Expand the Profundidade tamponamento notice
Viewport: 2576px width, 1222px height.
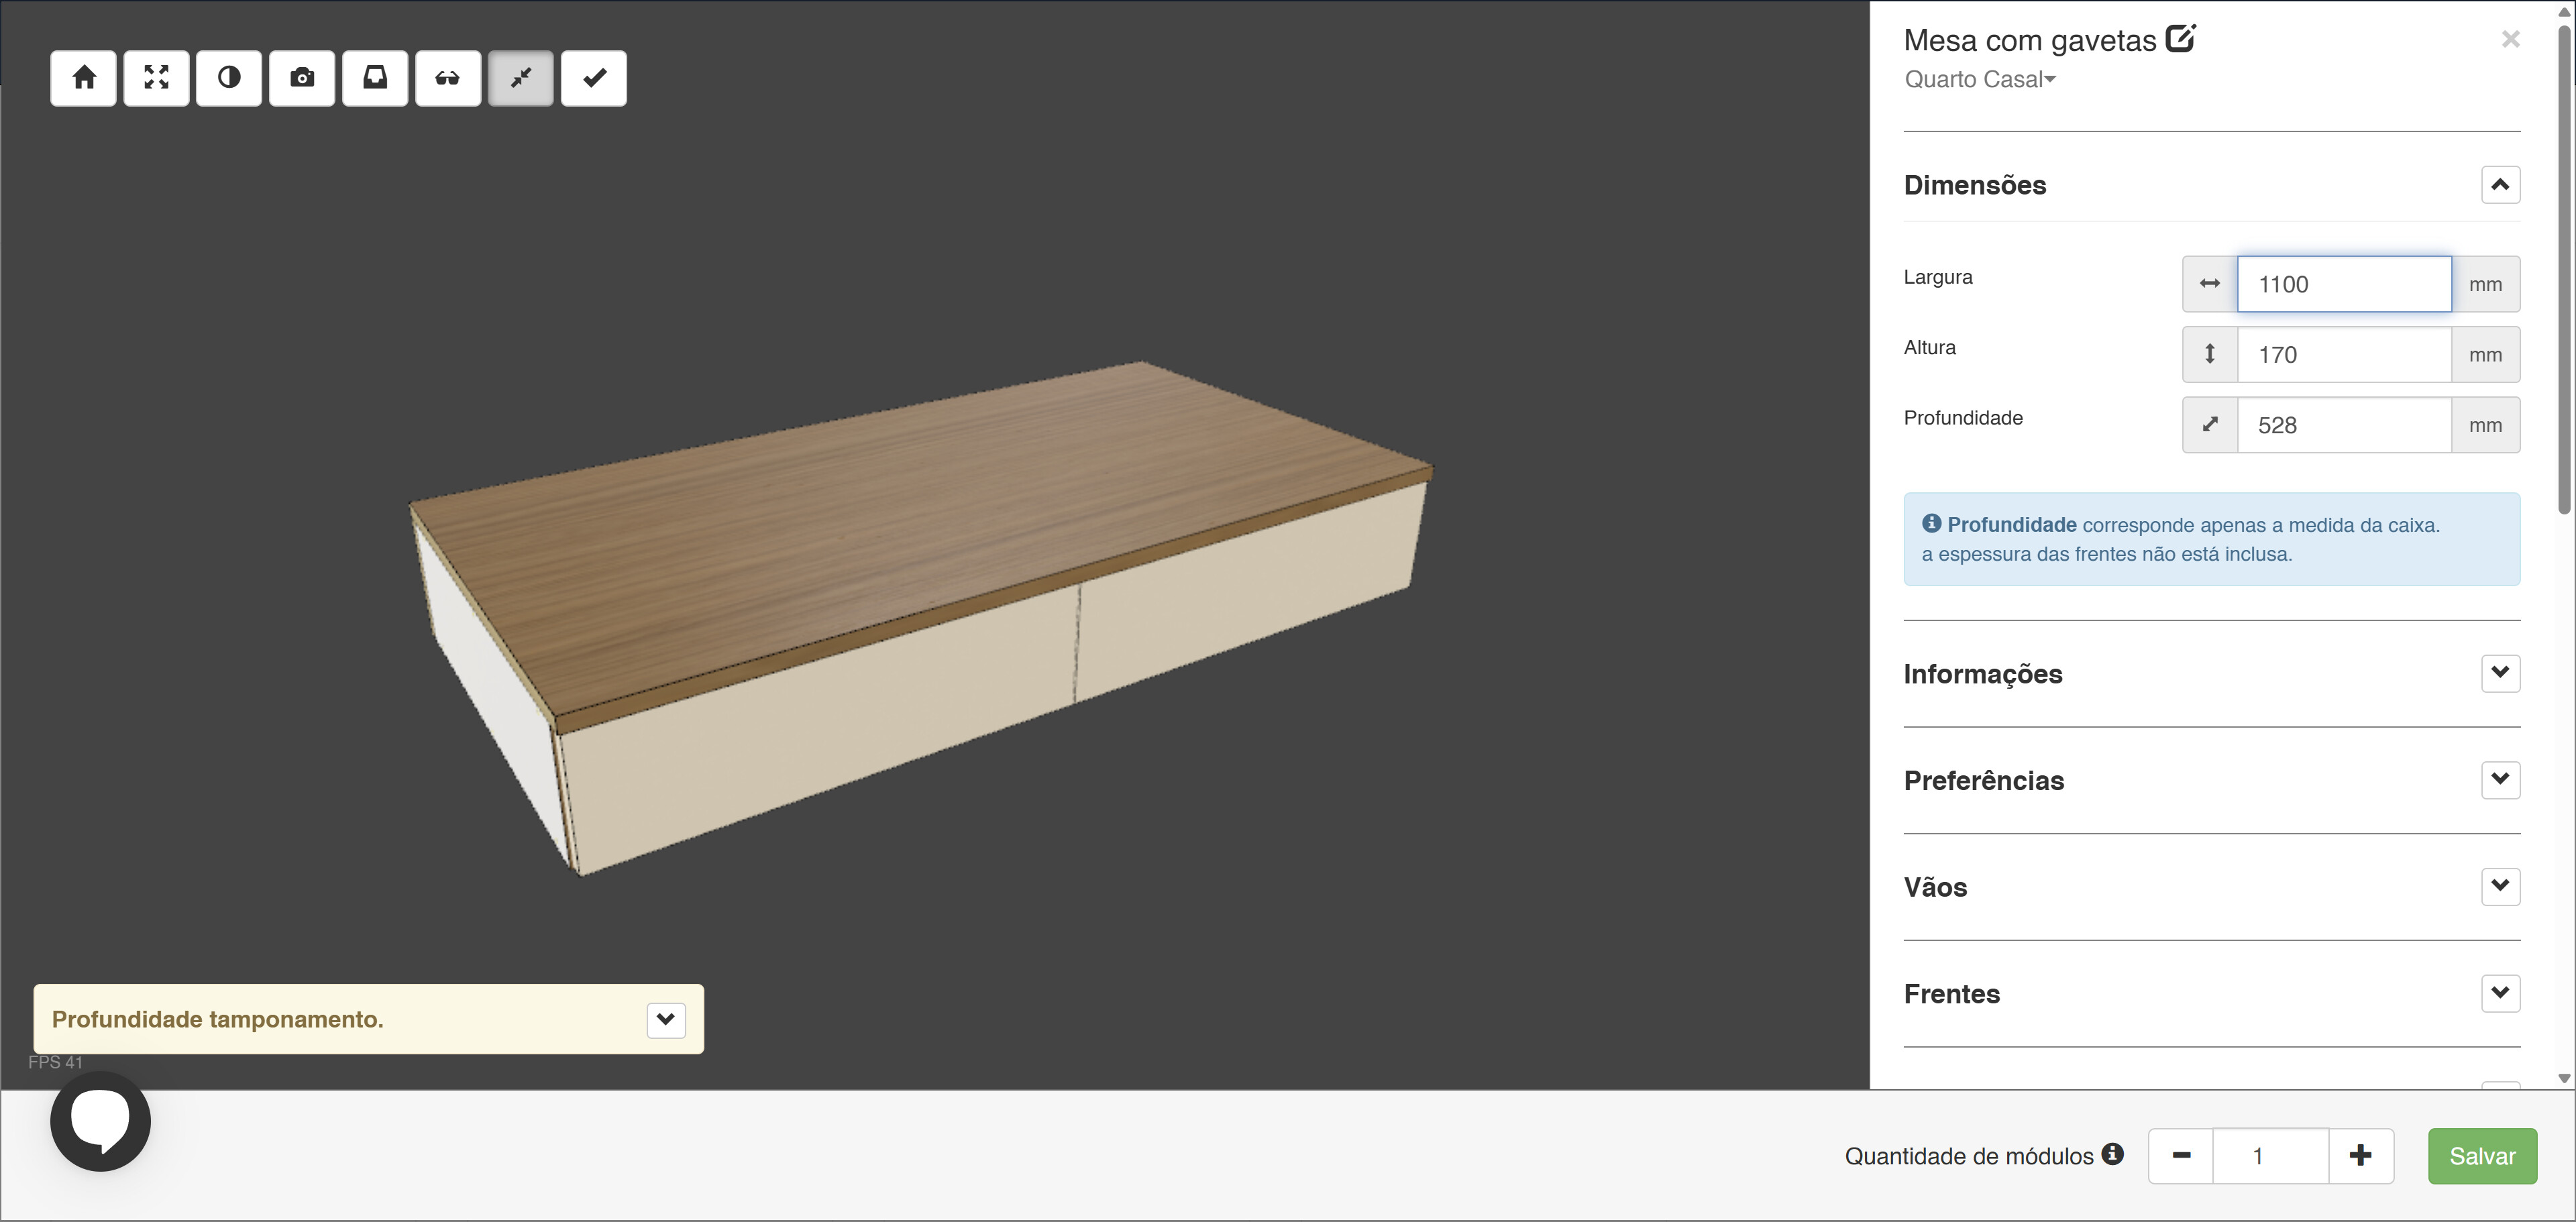click(666, 1020)
